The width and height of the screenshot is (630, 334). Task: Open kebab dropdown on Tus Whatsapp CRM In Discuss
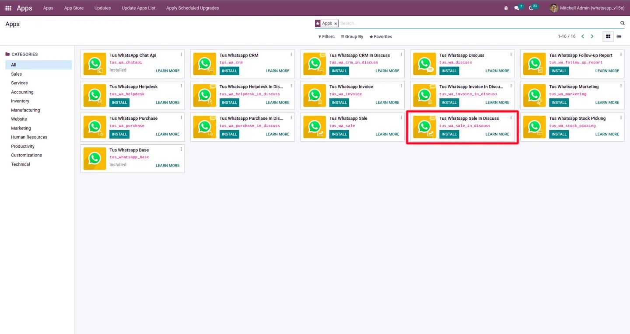(x=401, y=55)
